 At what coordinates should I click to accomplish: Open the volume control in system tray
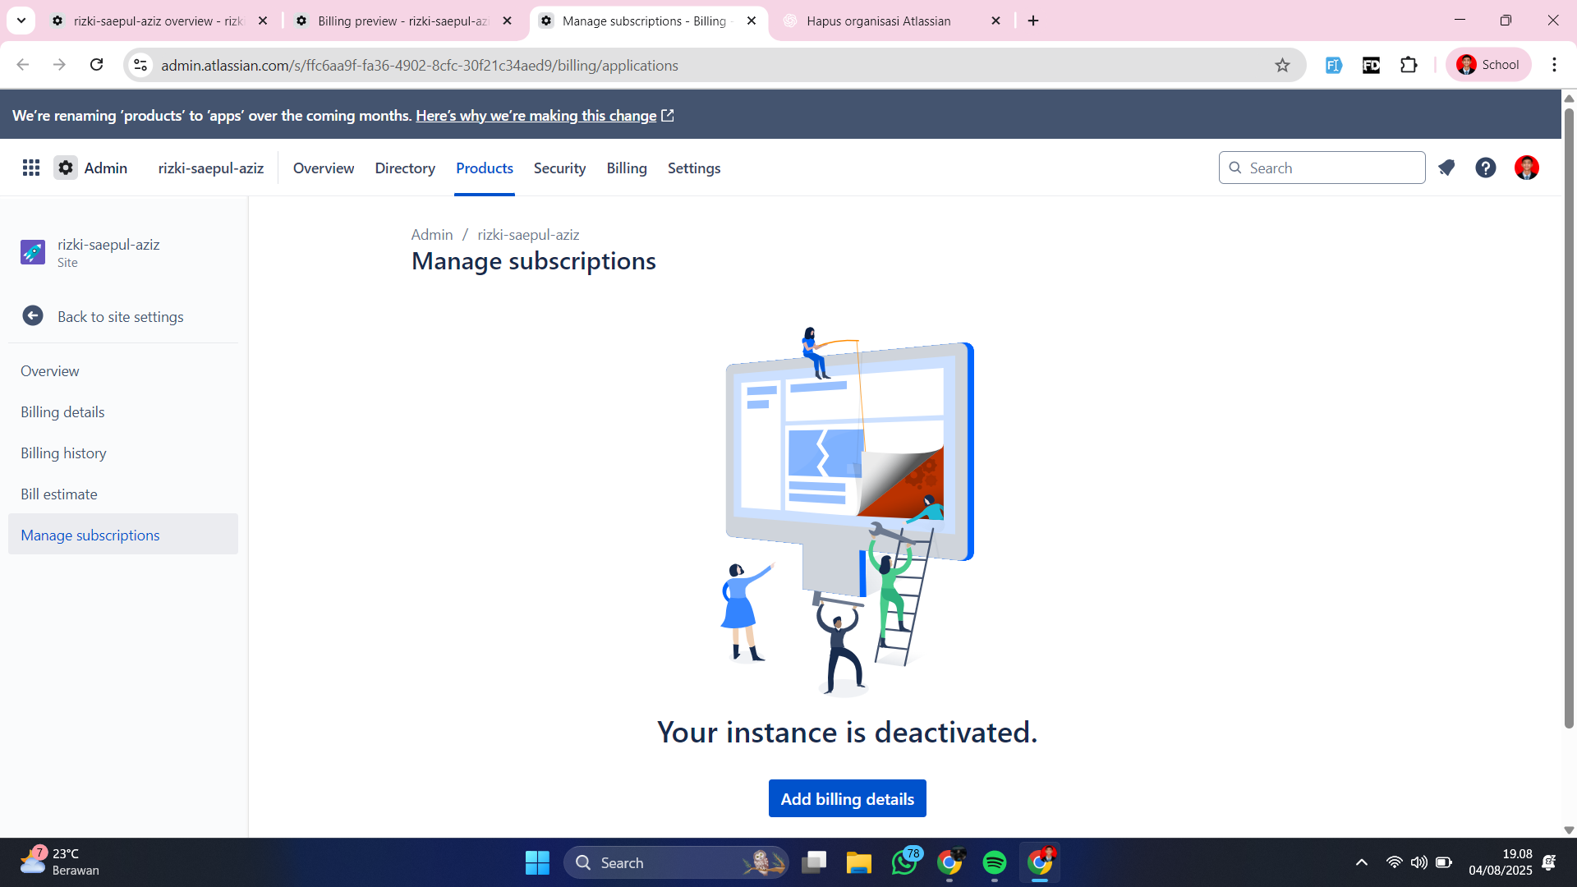coord(1418,862)
